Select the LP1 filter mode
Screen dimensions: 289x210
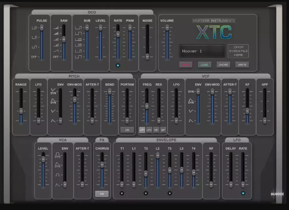tap(142, 130)
